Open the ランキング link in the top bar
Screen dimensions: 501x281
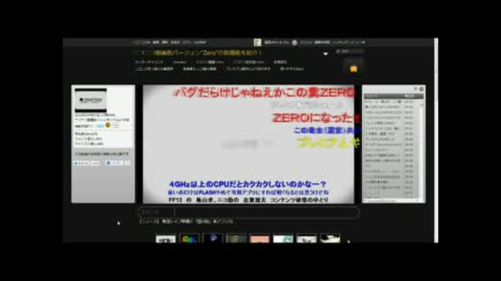coord(340,42)
